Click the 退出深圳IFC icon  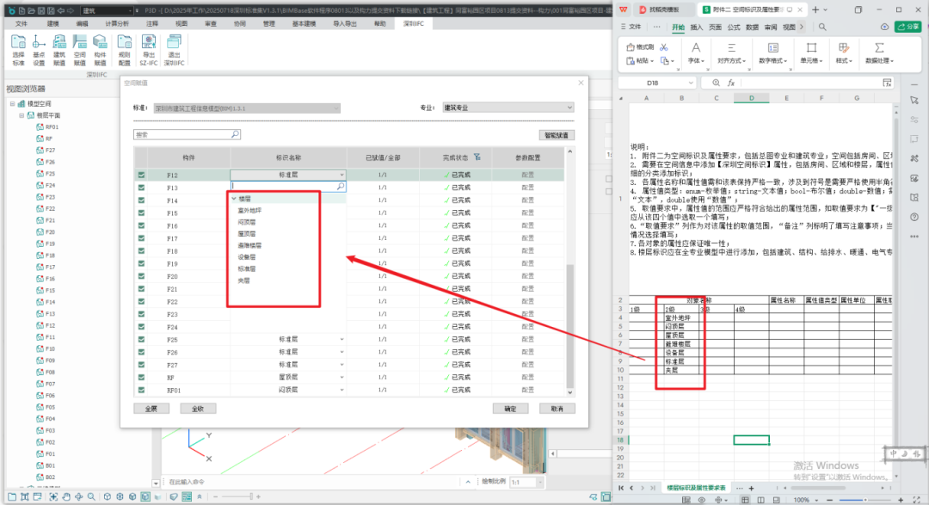[174, 50]
